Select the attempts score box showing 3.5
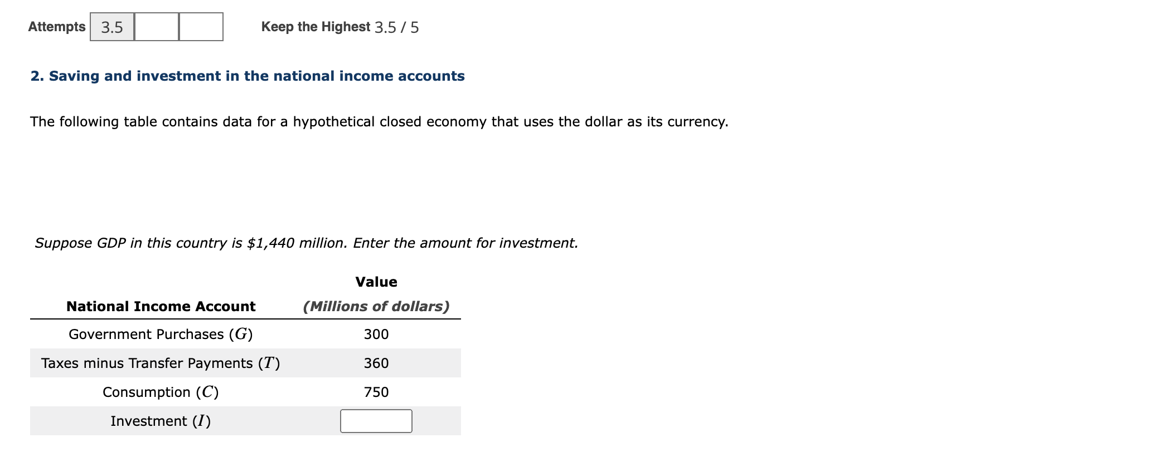1154x462 pixels. click(111, 26)
